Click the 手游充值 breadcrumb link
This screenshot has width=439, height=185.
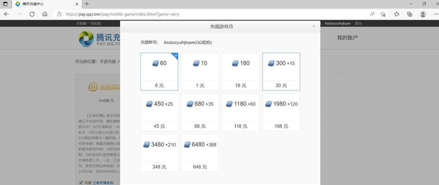tap(108, 61)
